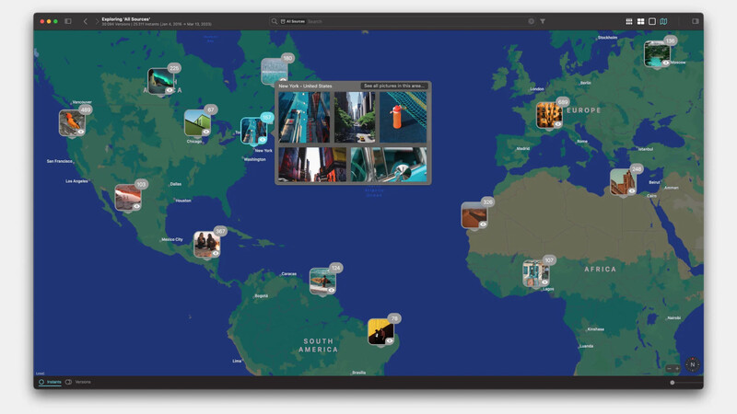This screenshot has height=414, width=737.
Task: Click the Stockholm city label
Action: tap(607, 37)
